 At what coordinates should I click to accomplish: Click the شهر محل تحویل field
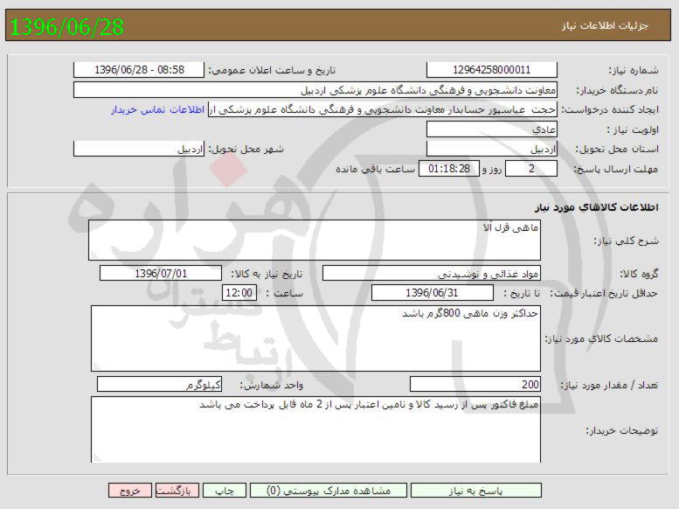tap(139, 149)
